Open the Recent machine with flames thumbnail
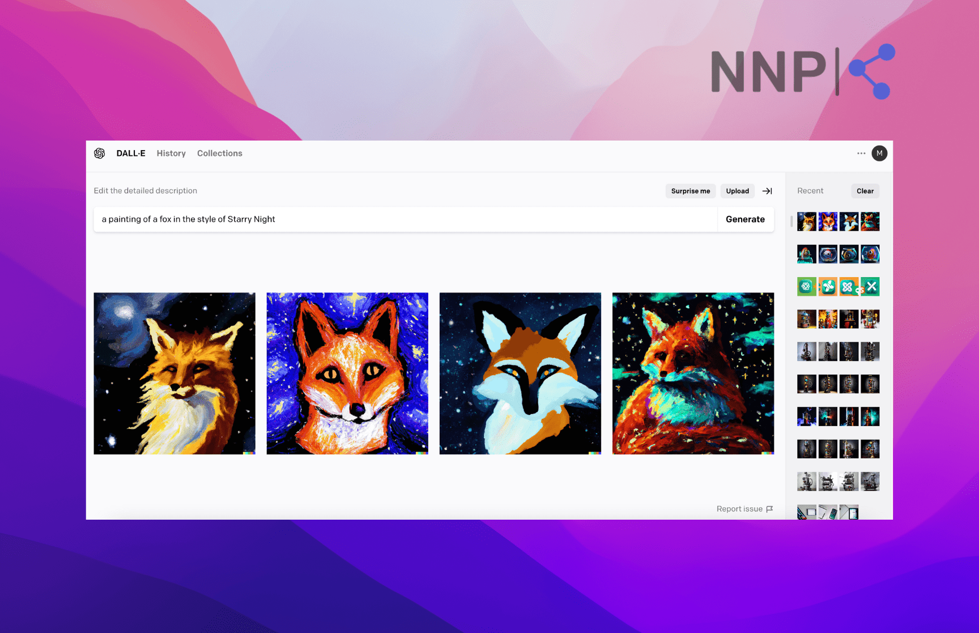Viewport: 979px width, 633px height. tap(828, 319)
